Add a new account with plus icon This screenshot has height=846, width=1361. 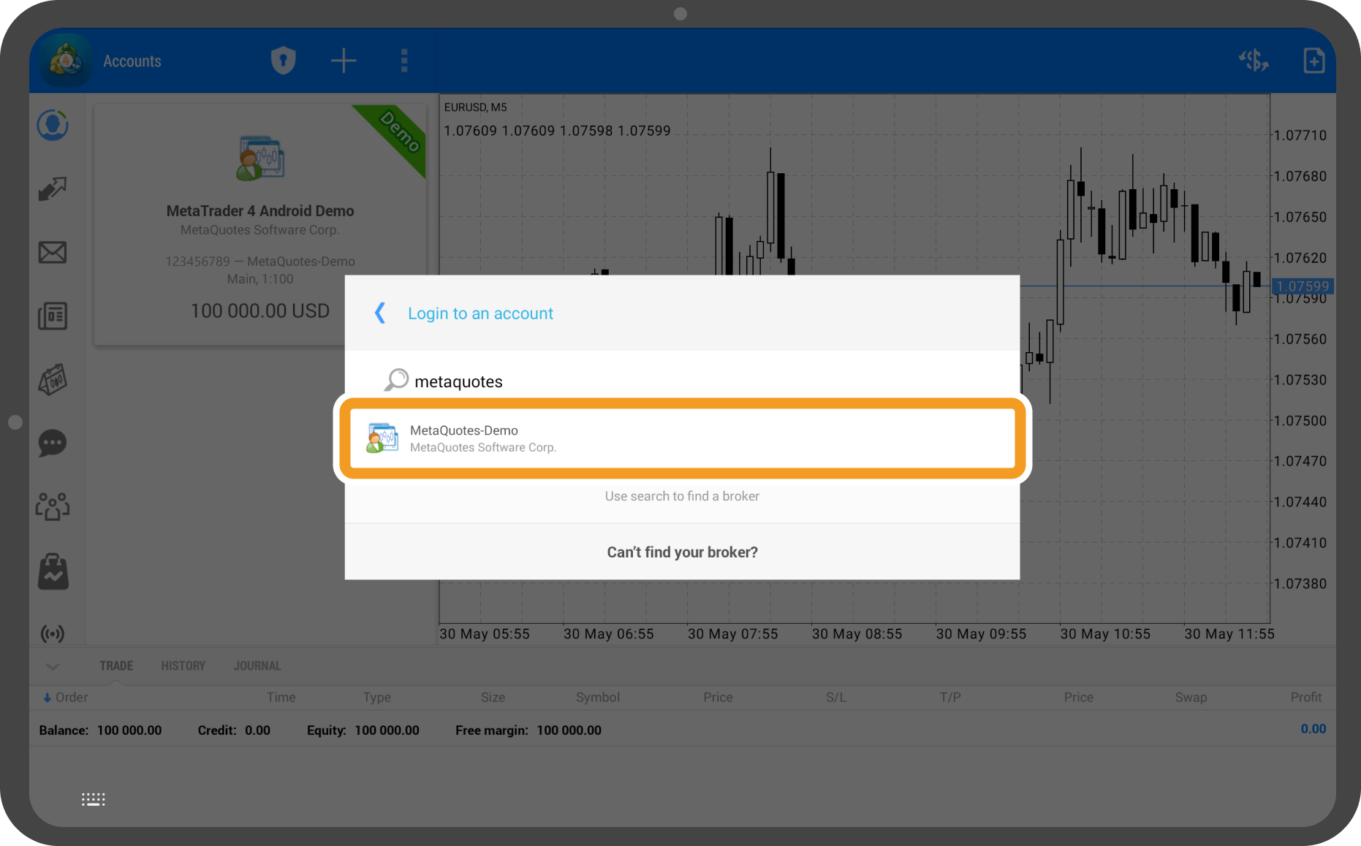(343, 61)
